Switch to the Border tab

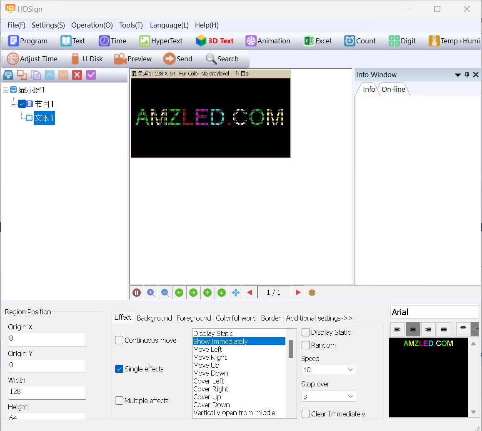click(271, 318)
